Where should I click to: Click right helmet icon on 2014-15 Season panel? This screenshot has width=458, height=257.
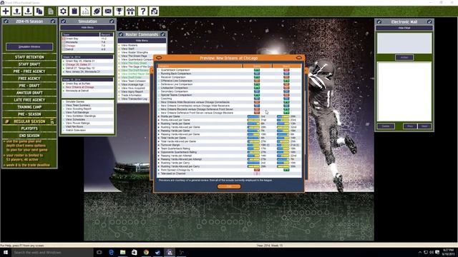click(53, 21)
